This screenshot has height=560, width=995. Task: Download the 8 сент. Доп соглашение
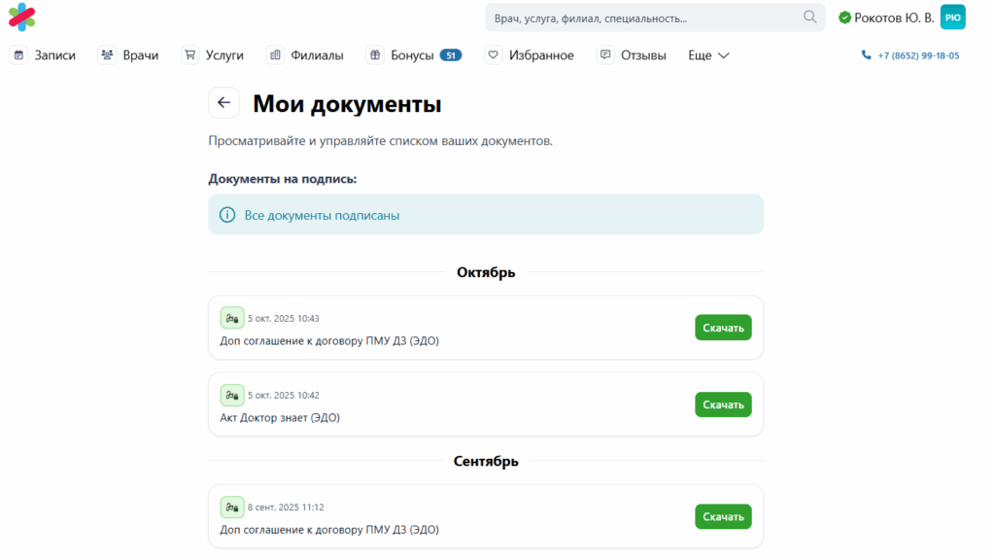723,516
